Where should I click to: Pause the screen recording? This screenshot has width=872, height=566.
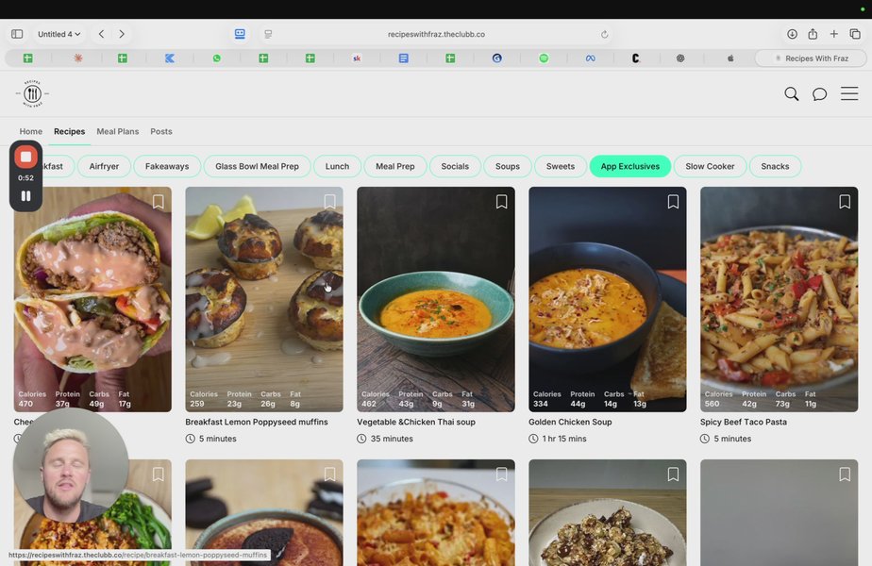click(26, 196)
